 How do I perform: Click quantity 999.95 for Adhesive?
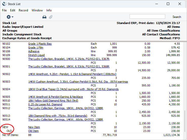pyautogui.click(x=112, y=51)
